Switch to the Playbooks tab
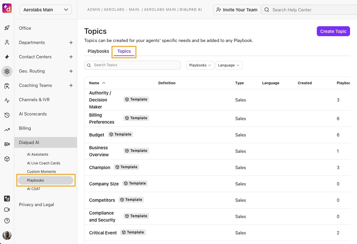Viewport: 357px width, 244px height. 98,51
